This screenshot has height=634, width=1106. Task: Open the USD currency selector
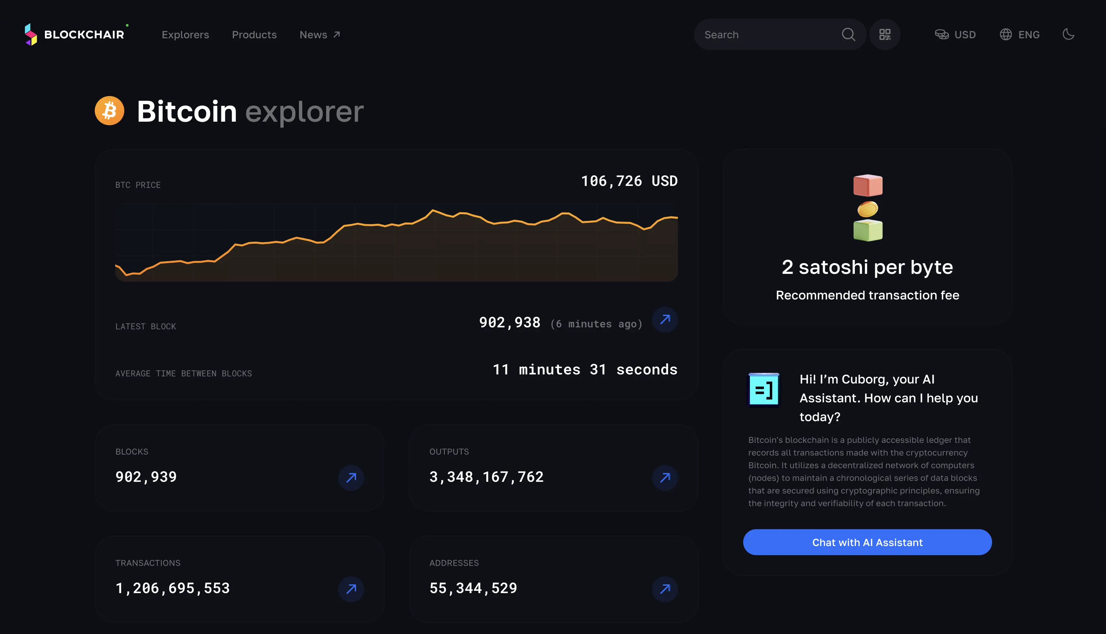point(955,34)
